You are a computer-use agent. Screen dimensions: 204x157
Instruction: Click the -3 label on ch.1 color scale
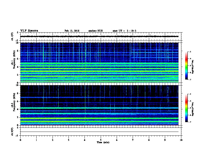[190, 52]
